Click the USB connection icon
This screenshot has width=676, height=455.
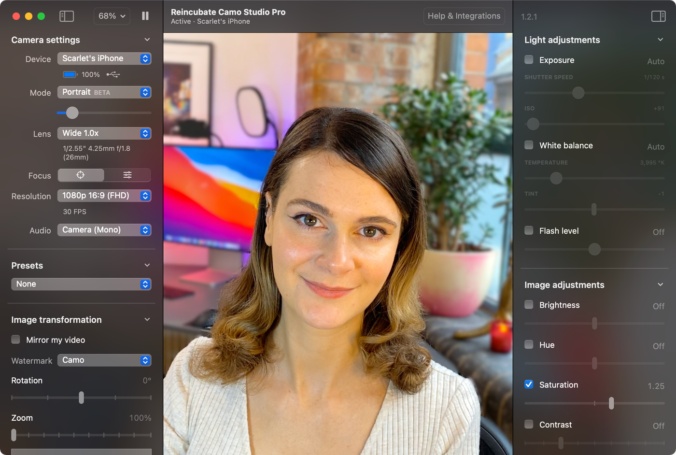113,75
